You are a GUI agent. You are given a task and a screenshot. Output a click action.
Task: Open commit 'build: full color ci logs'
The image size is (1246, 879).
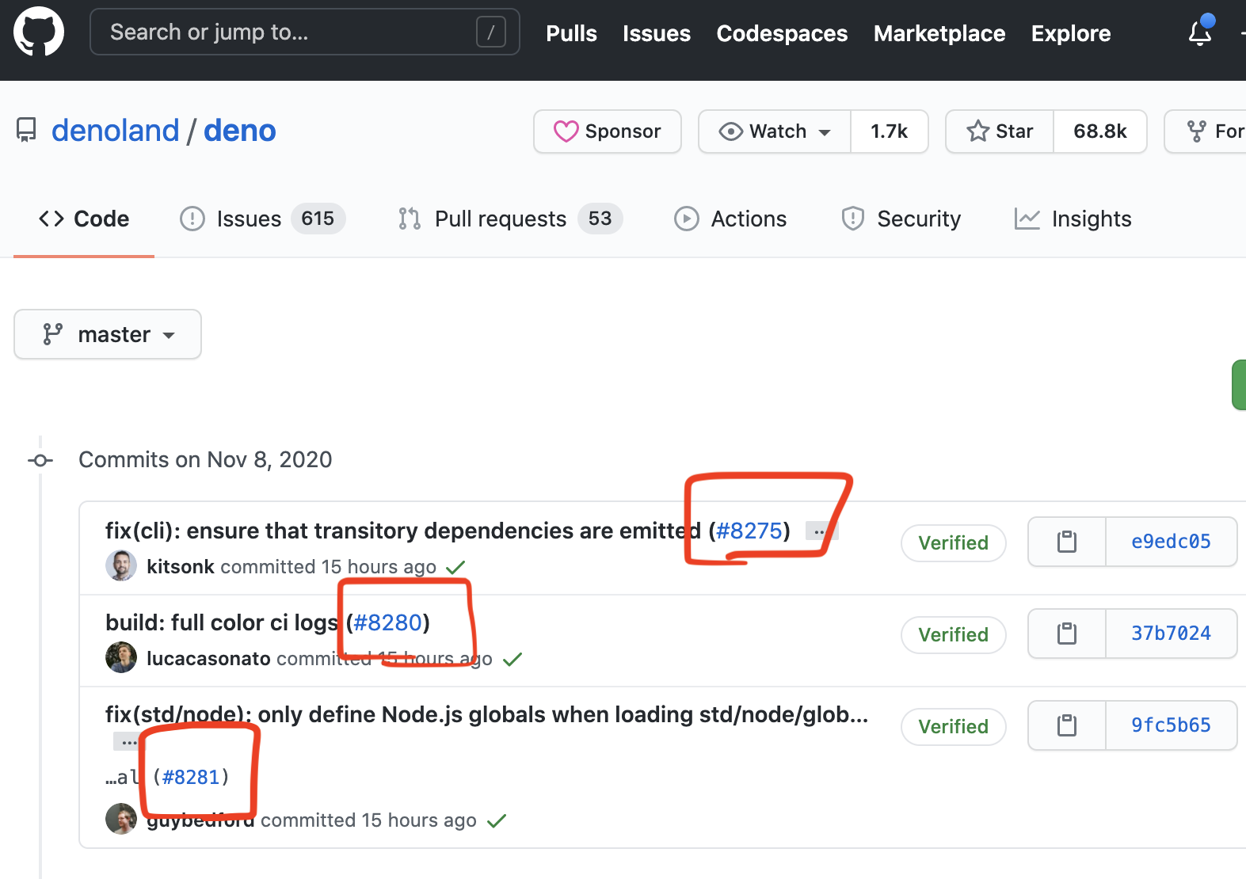(x=222, y=622)
